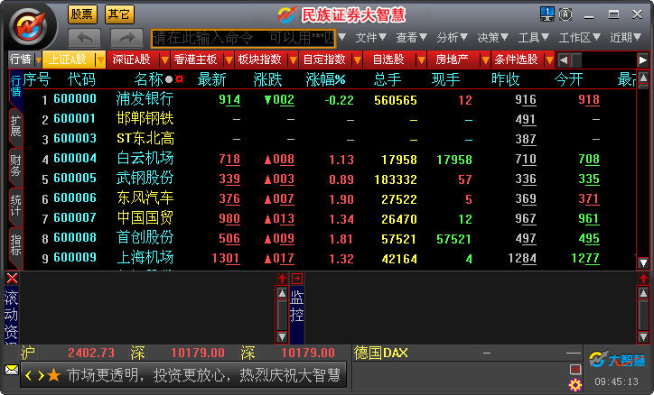Close the scrolling news panel with X
654x395 pixels.
[12, 279]
